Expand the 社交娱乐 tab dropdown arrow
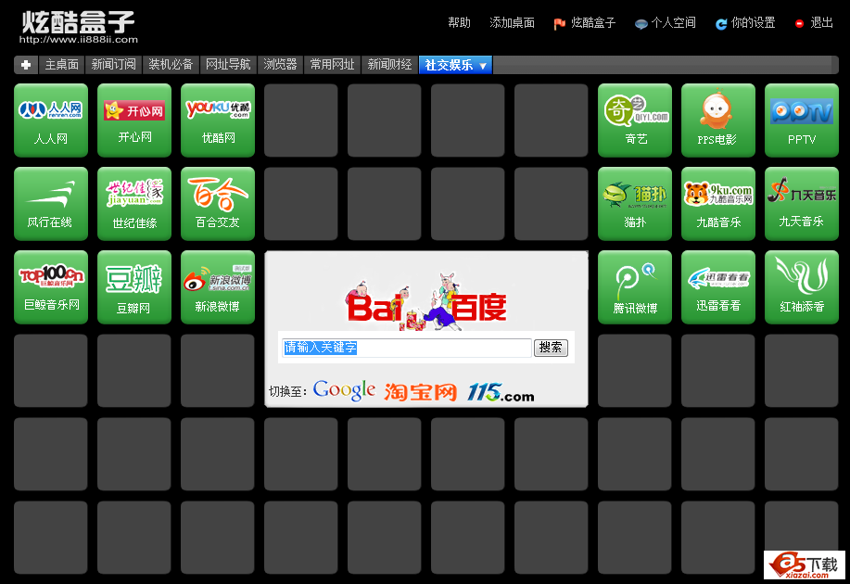This screenshot has height=584, width=850. coord(483,65)
